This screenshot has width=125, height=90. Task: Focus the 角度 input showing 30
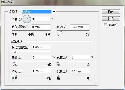41,19
